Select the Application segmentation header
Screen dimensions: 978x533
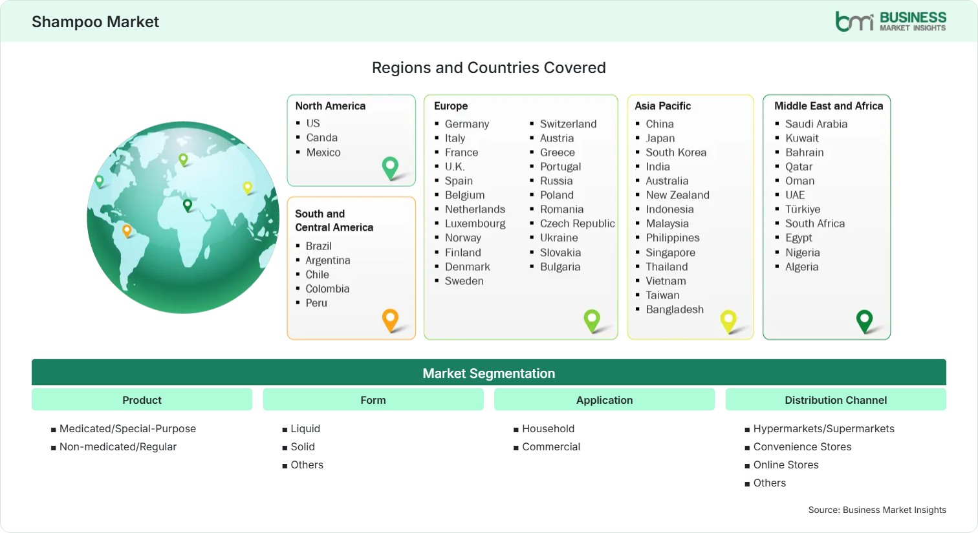[x=604, y=400]
